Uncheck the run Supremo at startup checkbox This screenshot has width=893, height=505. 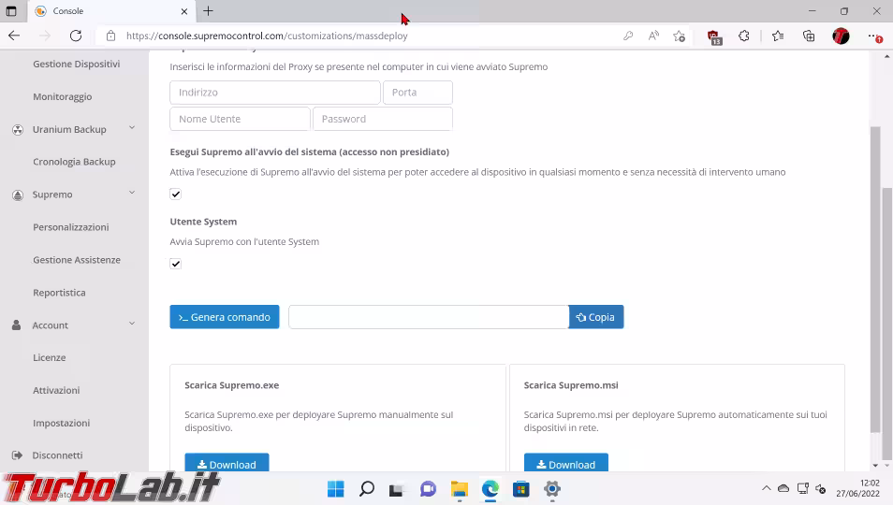tap(175, 195)
